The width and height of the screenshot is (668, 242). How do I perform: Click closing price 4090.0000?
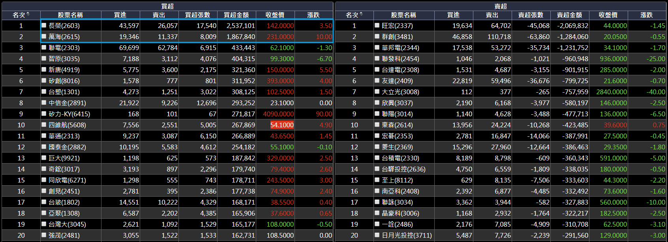pos(278,114)
